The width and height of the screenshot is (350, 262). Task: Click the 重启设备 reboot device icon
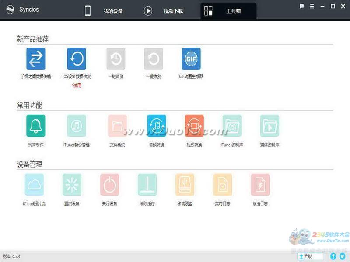pyautogui.click(x=72, y=185)
